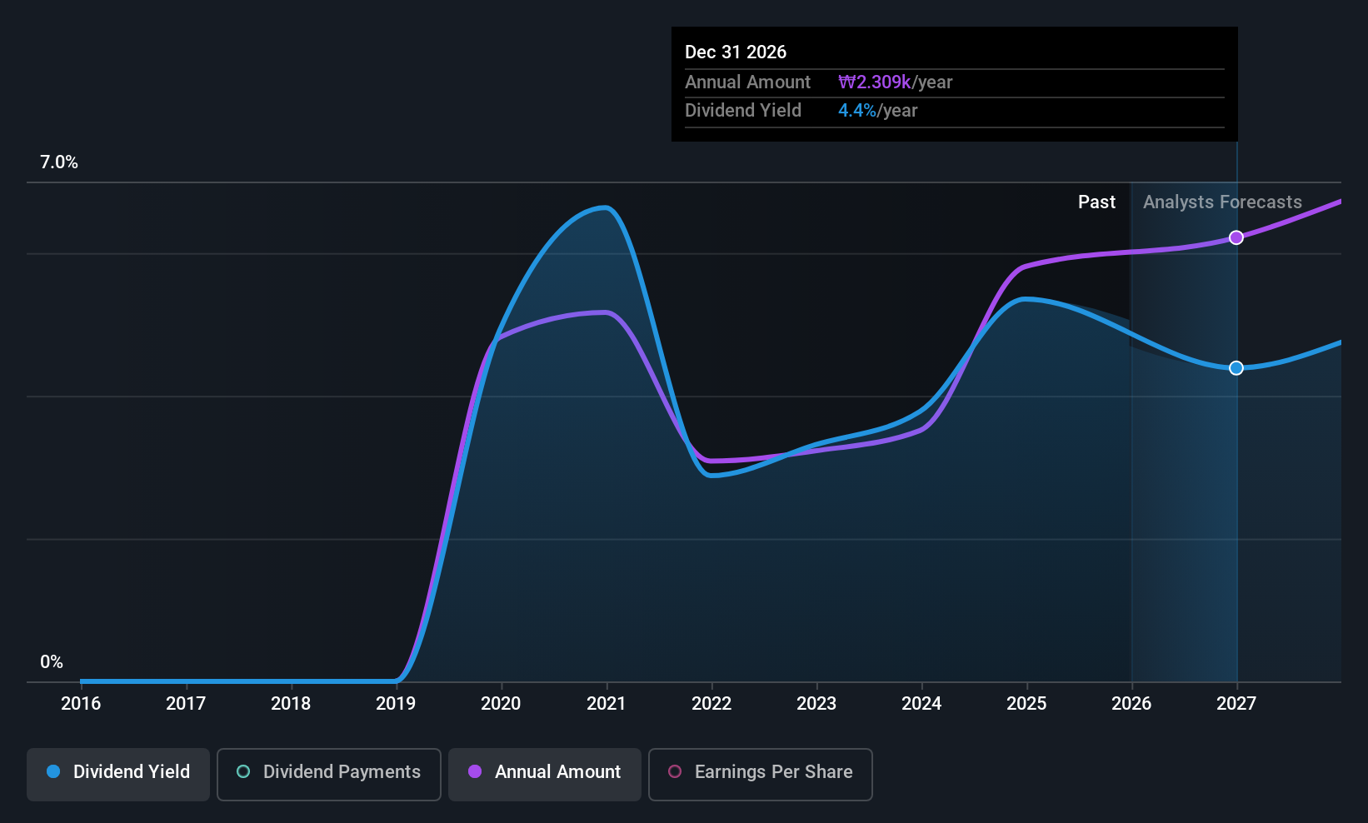Viewport: 1368px width, 823px height.
Task: Click the 2019 x-axis year label
Action: (x=396, y=703)
